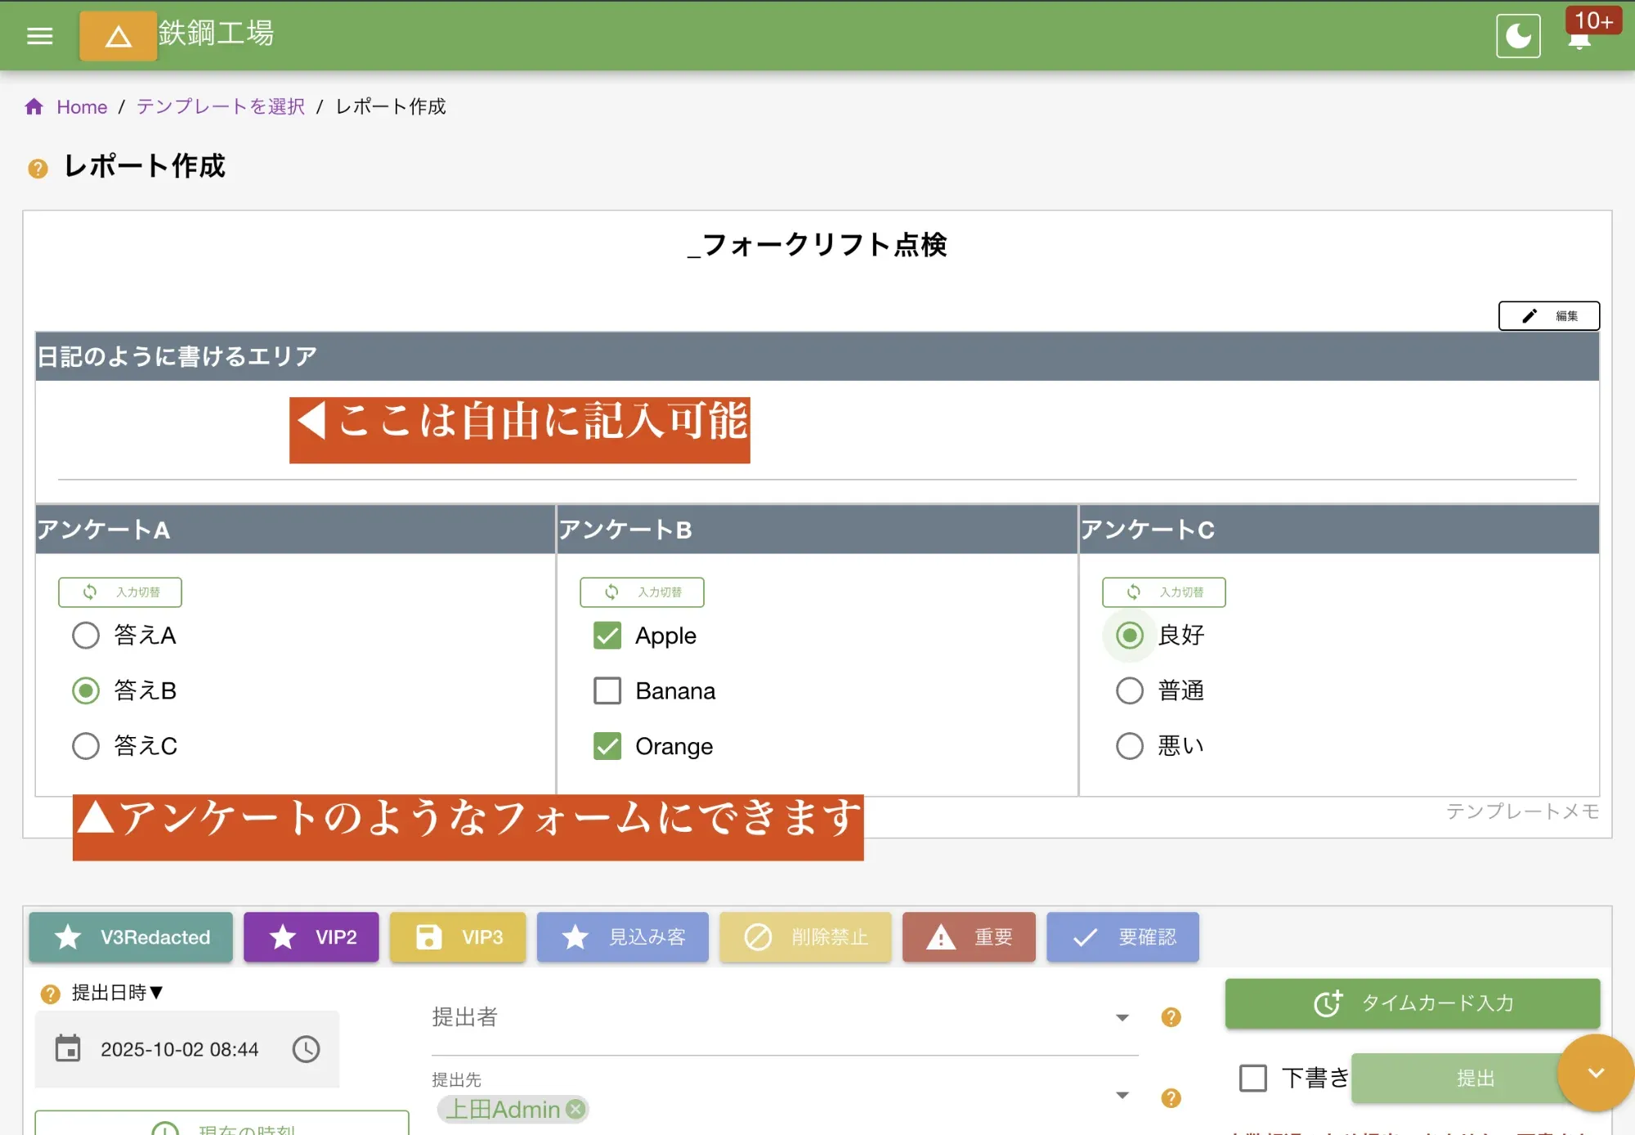Open the 提出者 dropdown
1635x1135 pixels.
pos(1122,1018)
